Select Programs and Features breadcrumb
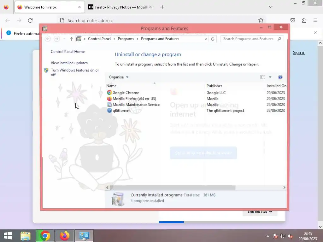This screenshot has height=242, width=323. 160,39
